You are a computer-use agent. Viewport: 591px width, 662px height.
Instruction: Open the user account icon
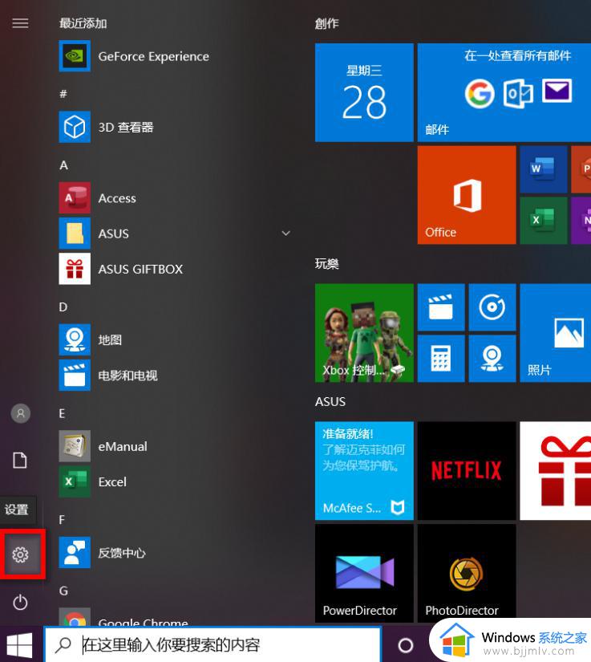pyautogui.click(x=20, y=413)
